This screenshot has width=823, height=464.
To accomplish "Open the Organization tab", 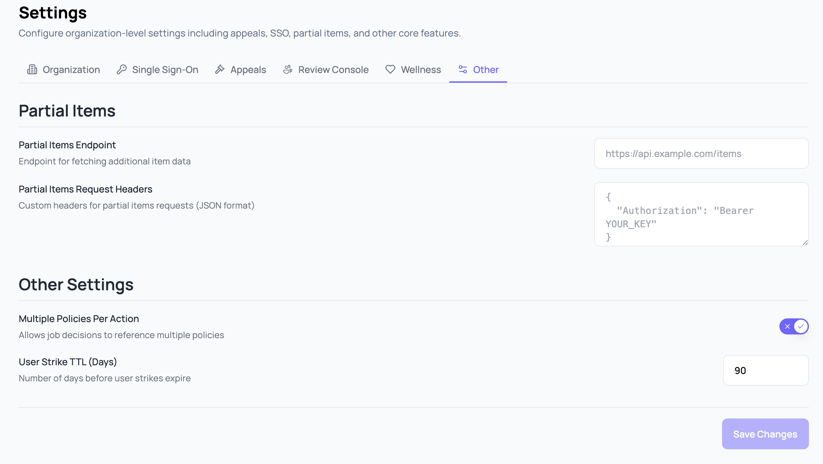I will click(x=63, y=70).
